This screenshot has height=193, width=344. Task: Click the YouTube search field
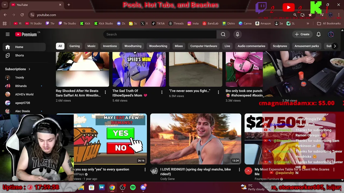click(x=160, y=34)
